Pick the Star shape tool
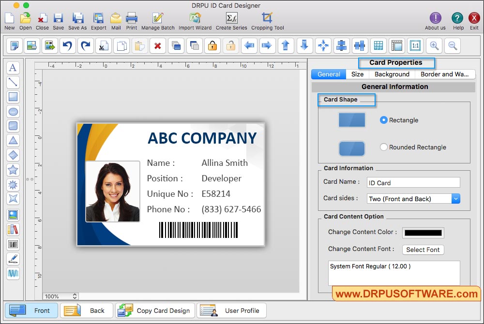The image size is (484, 324). (x=13, y=170)
